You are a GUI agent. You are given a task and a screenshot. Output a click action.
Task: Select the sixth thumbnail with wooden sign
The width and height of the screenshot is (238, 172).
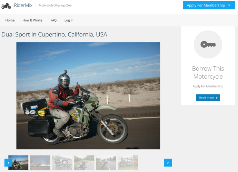coord(128,163)
